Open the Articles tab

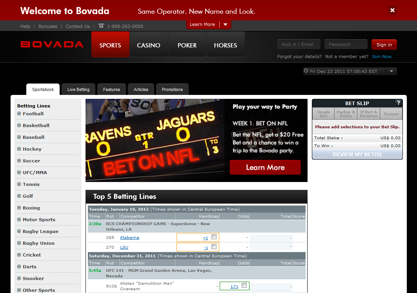(141, 89)
